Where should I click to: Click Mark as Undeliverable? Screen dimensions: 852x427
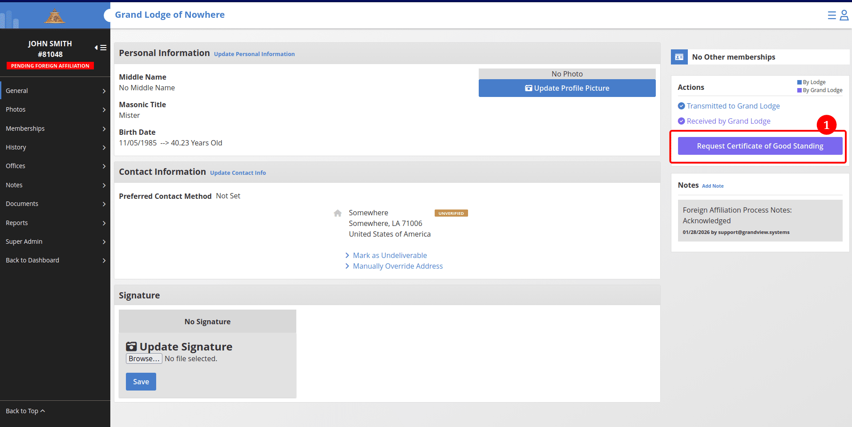(390, 255)
